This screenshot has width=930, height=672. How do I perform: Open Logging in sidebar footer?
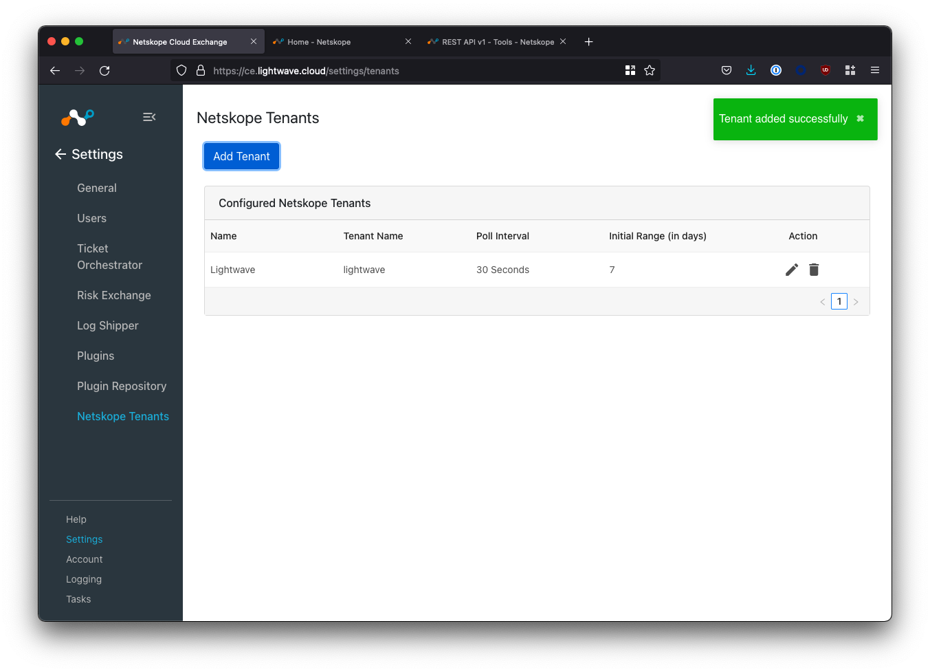pyautogui.click(x=84, y=579)
